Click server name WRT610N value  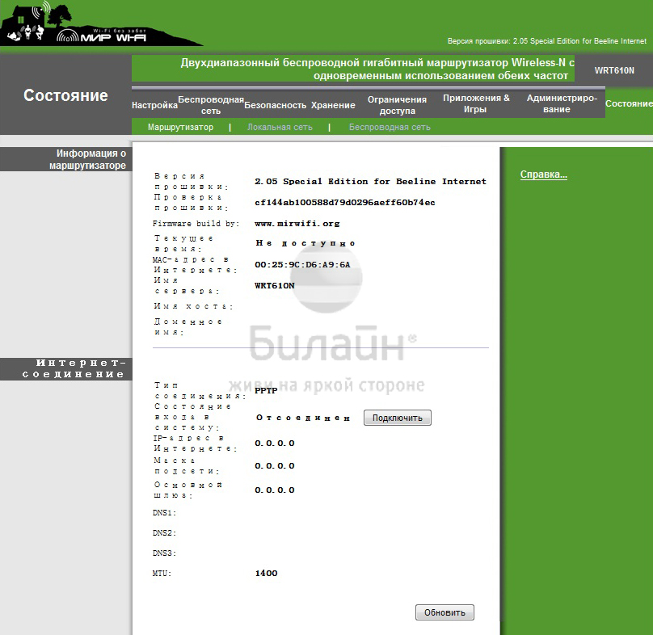point(275,286)
